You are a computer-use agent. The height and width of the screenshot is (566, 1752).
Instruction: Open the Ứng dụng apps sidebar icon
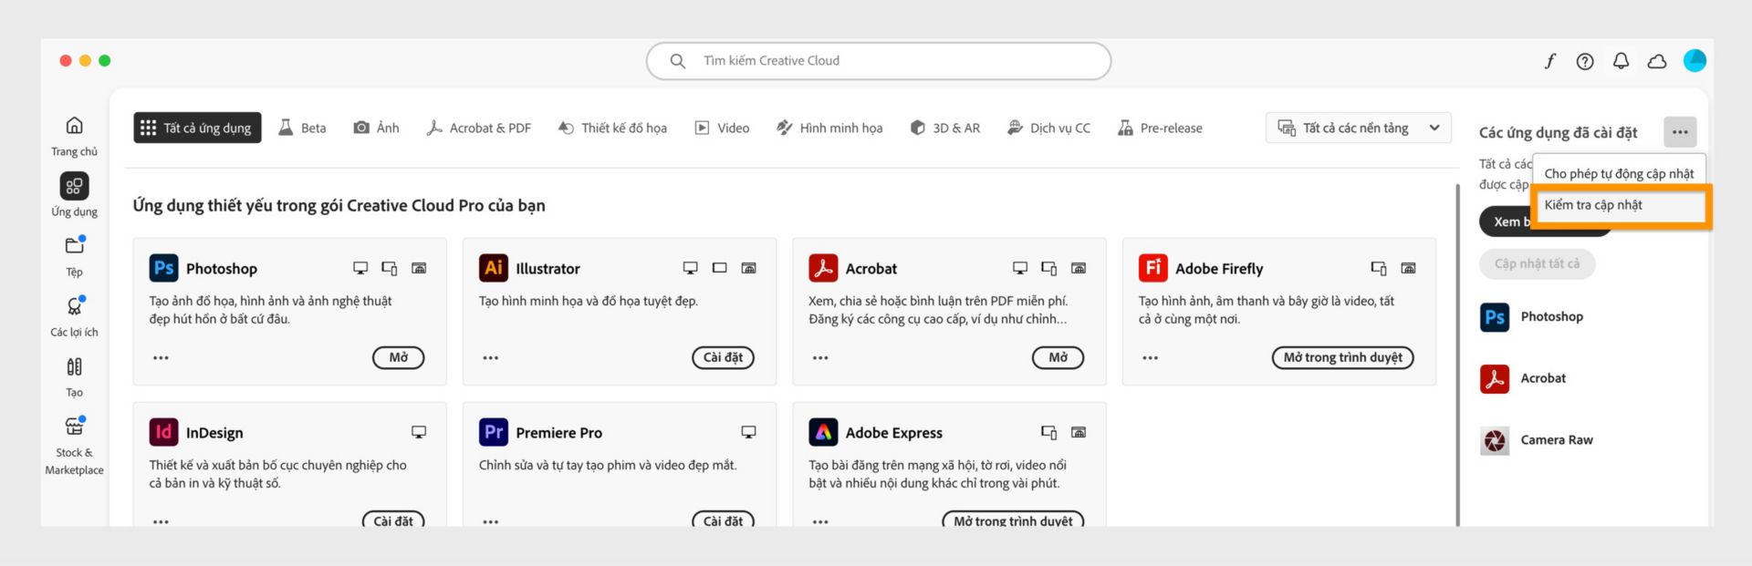point(75,186)
